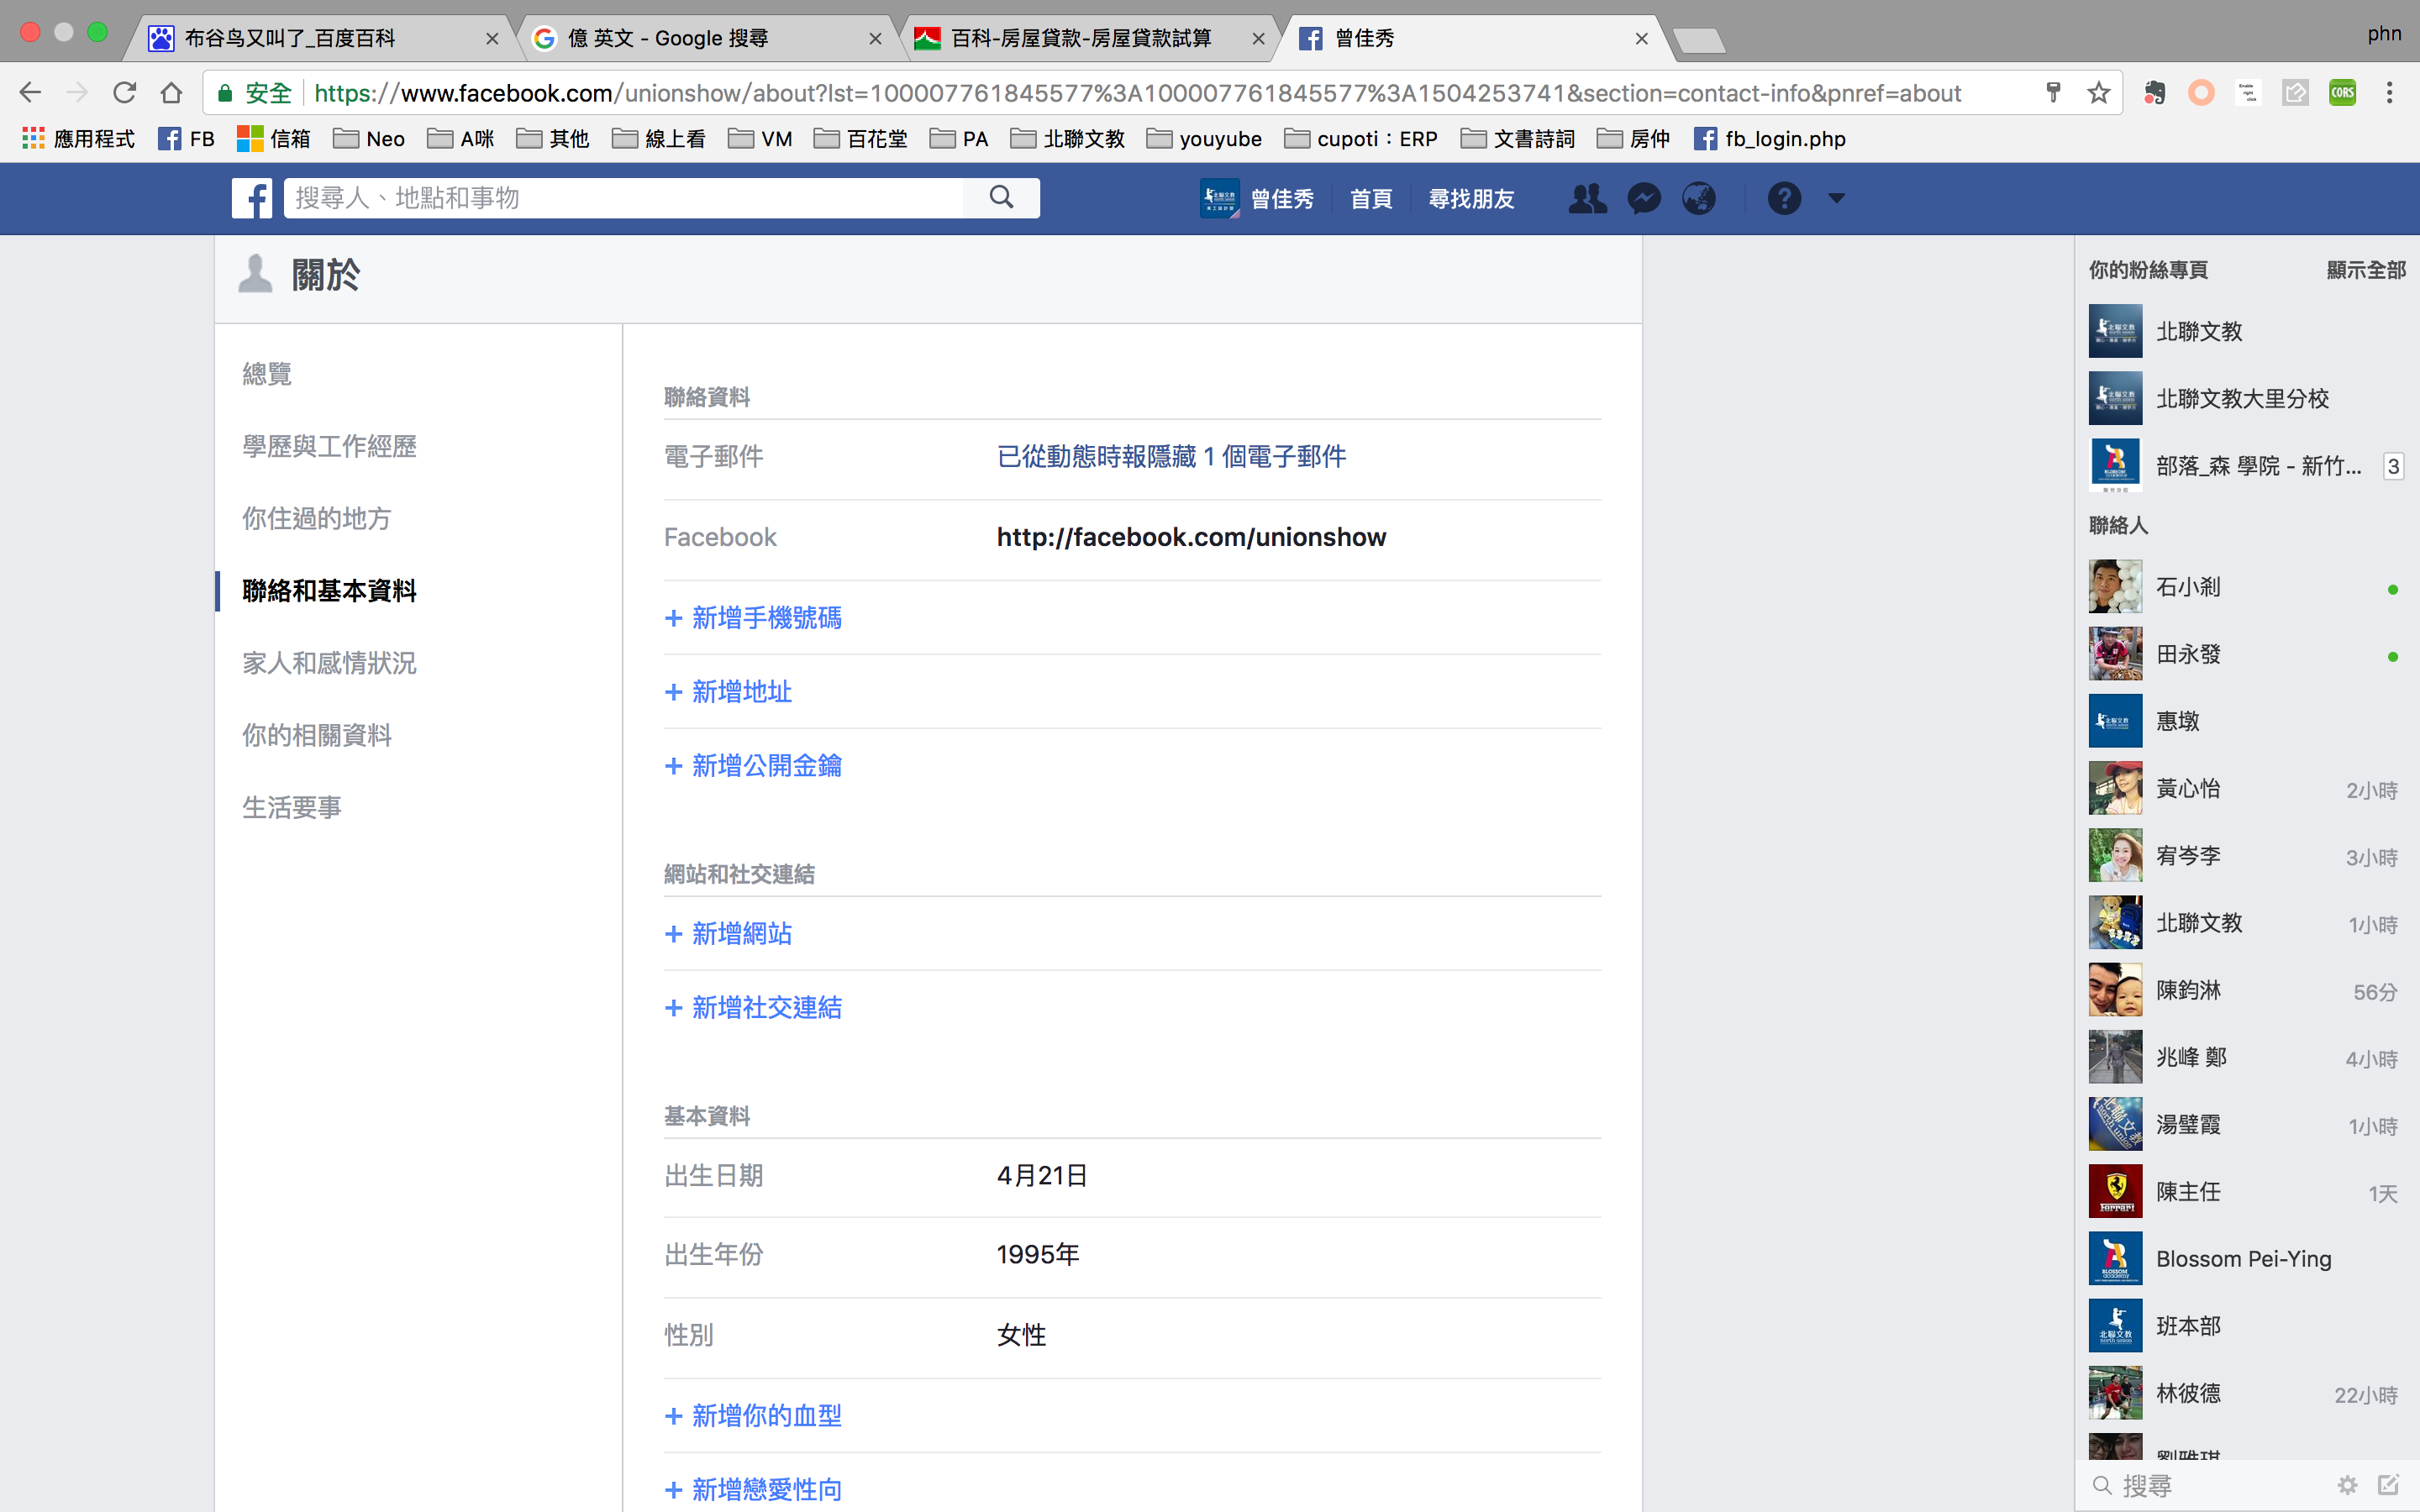2420x1512 pixels.
Task: Click the Facebook logo home icon
Action: pyautogui.click(x=252, y=198)
